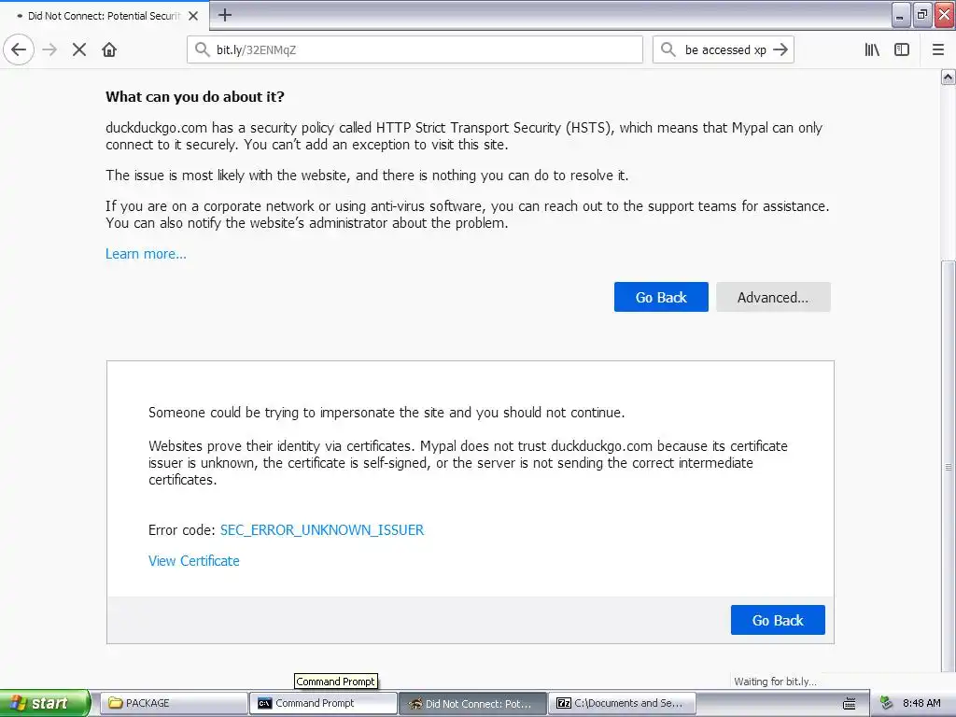
Task: Switch to Command Prompt taskbar button
Action: (x=322, y=703)
